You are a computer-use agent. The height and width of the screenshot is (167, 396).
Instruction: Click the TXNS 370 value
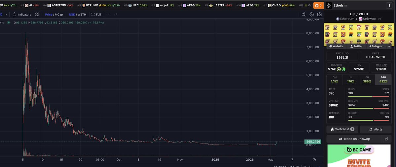click(x=331, y=93)
